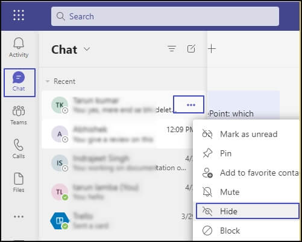Open the Trello chat hexagon icon
The width and height of the screenshot is (302, 242).
click(x=60, y=221)
